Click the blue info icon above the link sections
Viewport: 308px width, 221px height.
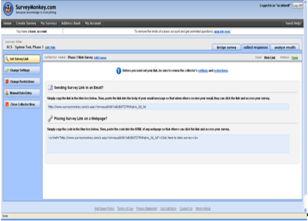[118, 71]
